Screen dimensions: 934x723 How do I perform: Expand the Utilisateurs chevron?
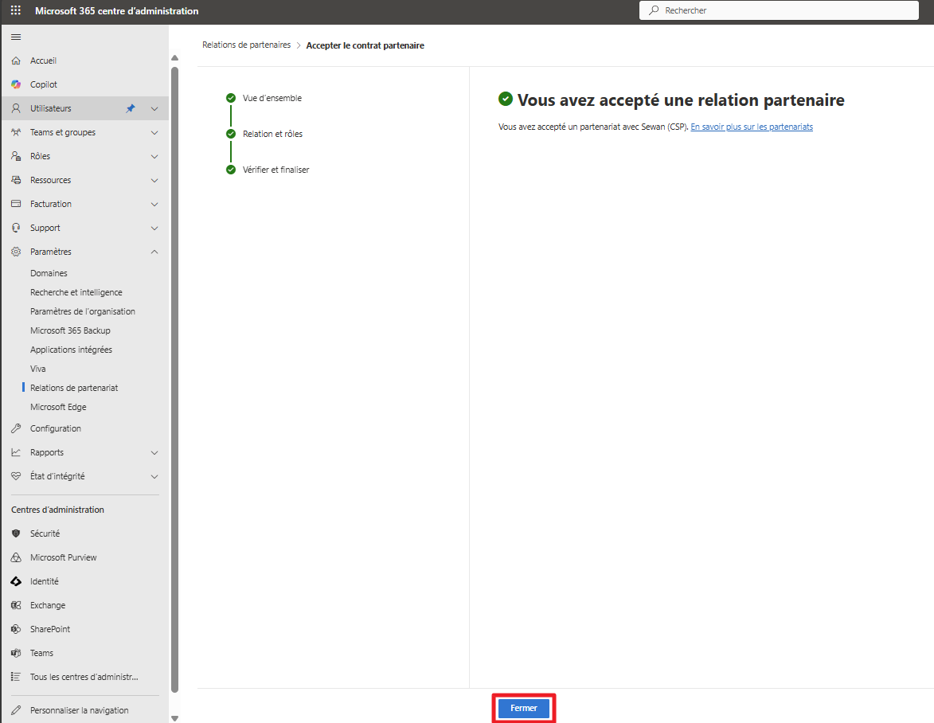[154, 108]
